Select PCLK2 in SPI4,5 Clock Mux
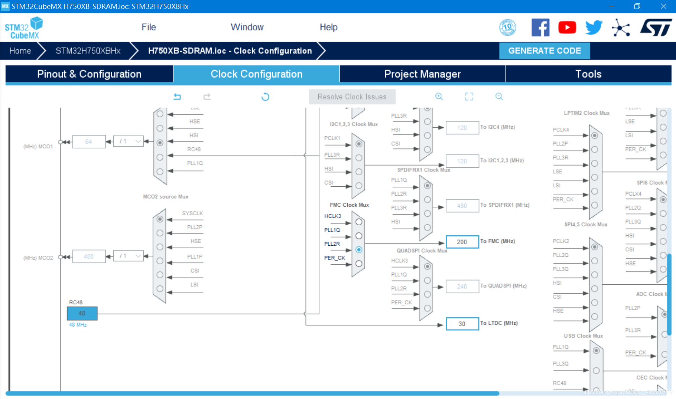The image size is (676, 399). tap(595, 247)
